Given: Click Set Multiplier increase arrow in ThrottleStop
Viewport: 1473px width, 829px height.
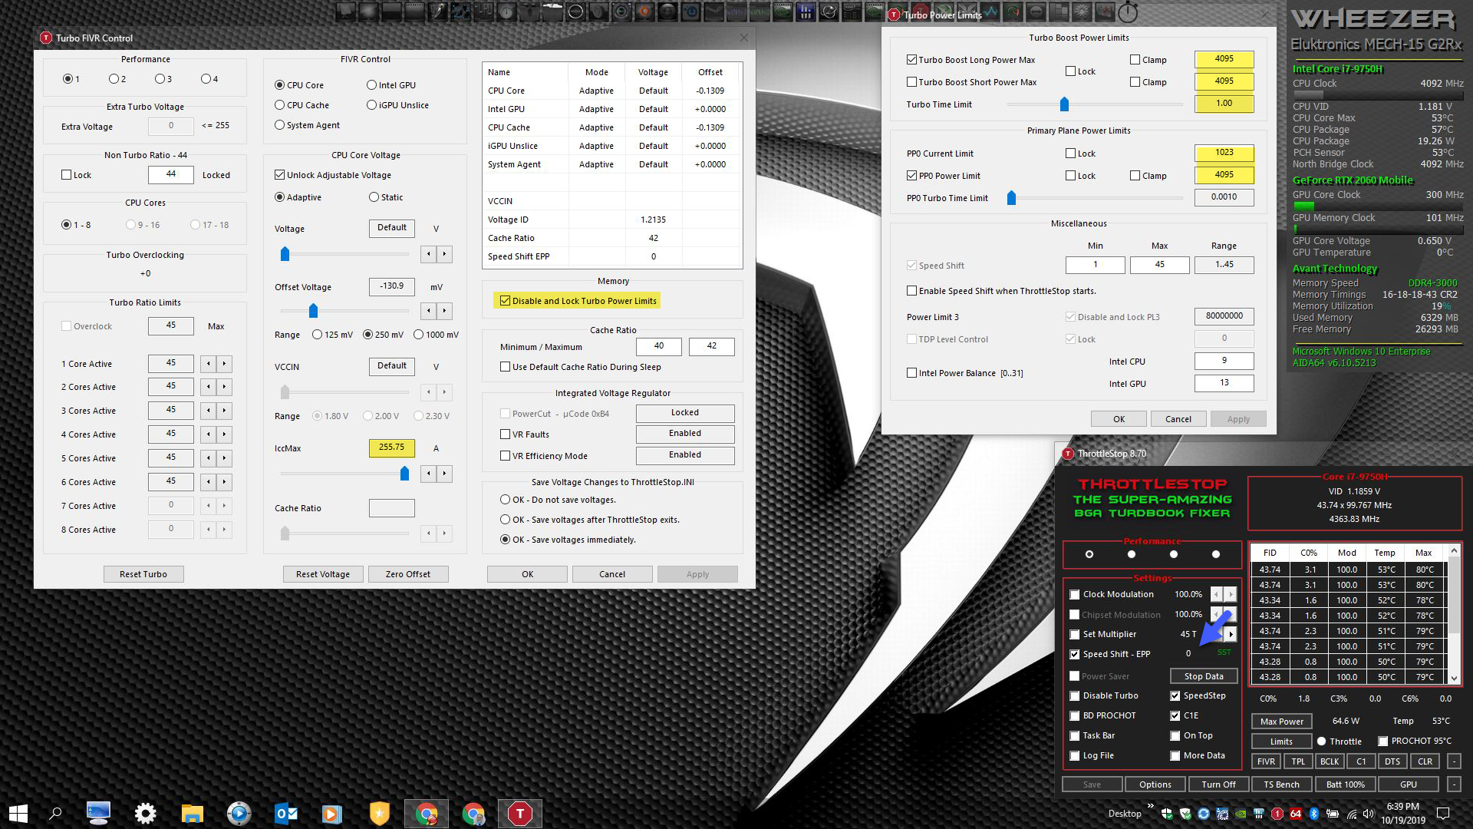Looking at the screenshot, I should coord(1231,634).
